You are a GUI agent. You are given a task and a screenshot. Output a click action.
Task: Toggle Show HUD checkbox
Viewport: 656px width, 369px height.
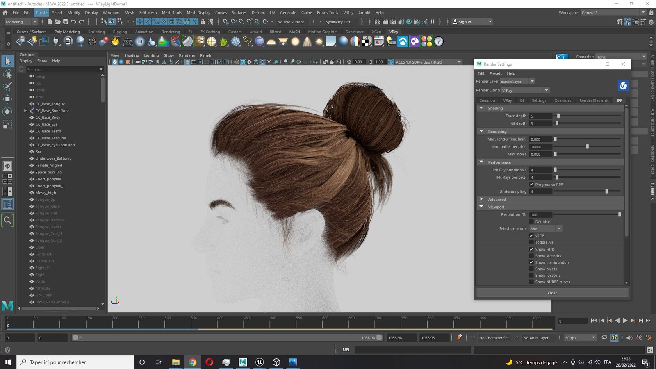click(x=531, y=249)
